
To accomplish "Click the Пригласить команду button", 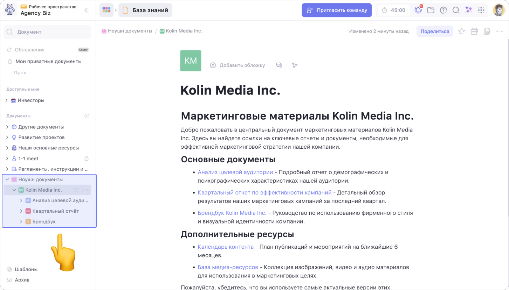I will point(337,10).
